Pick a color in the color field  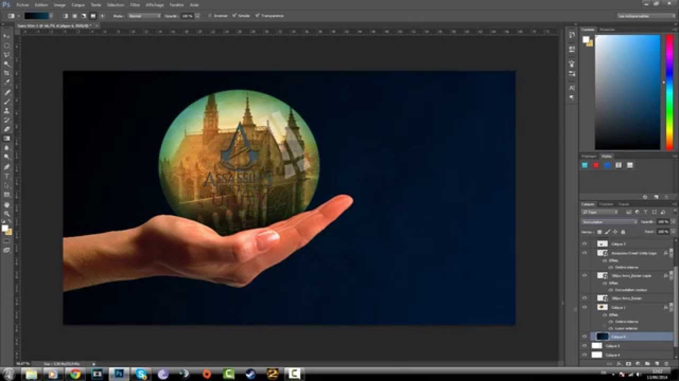(627, 92)
